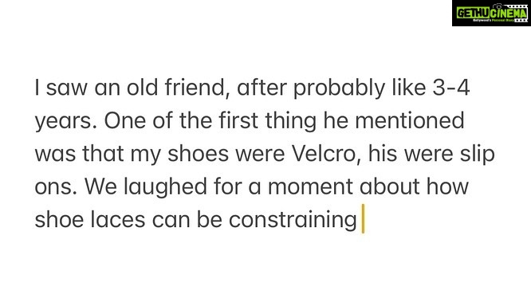This screenshot has width=531, height=302.
Task: Click the 'Kollywood's Personal Diary' tagline in logo
Action: point(493,20)
